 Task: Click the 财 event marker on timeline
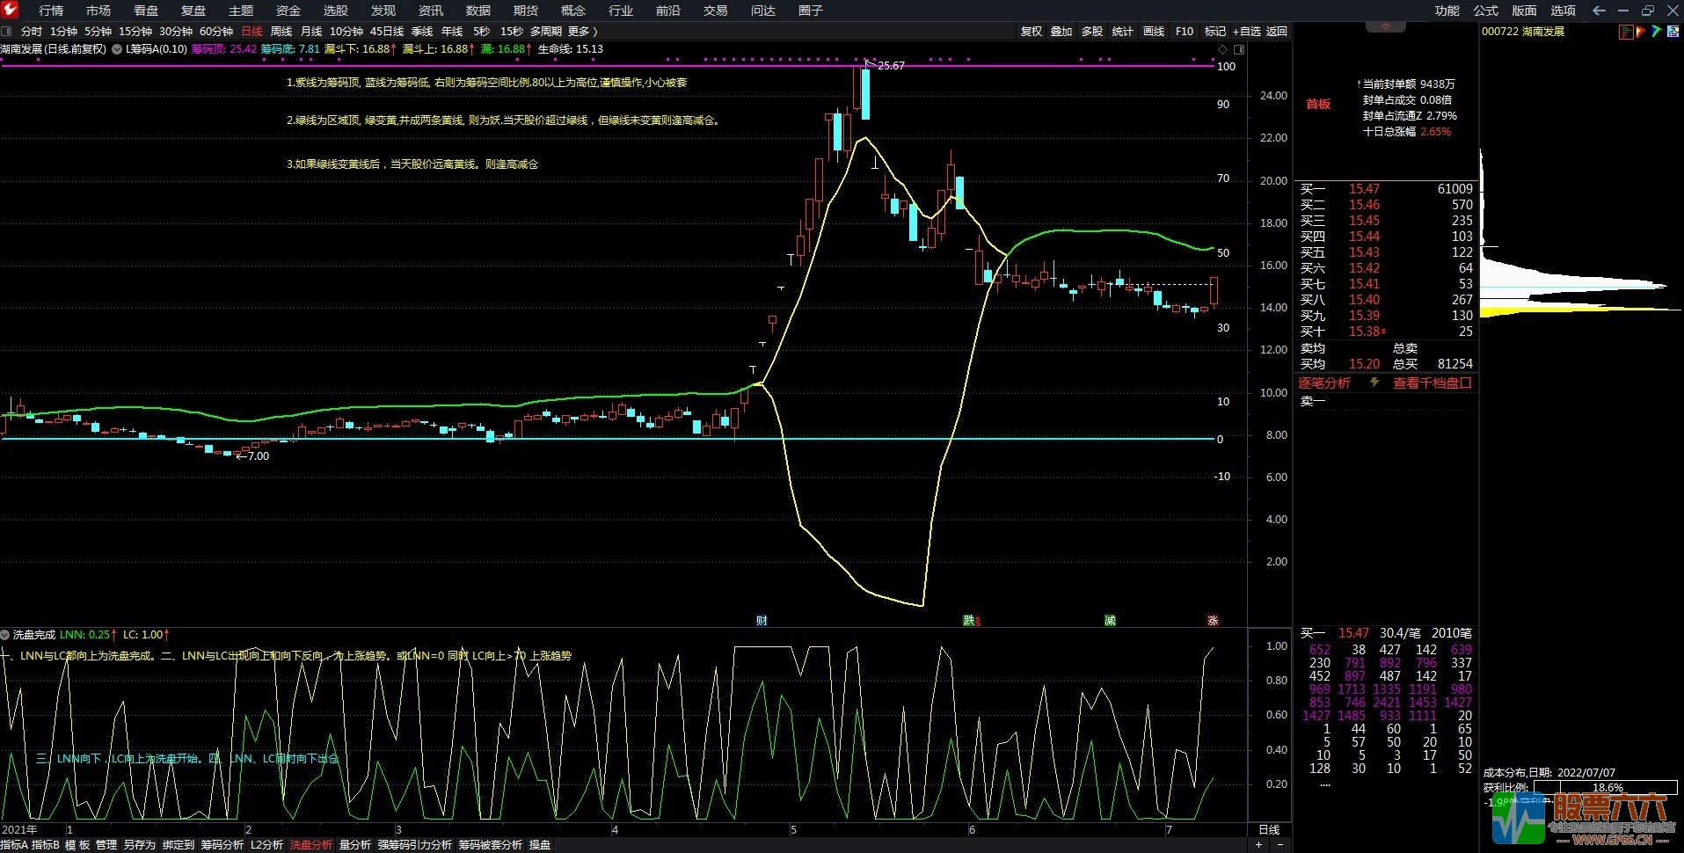pos(762,620)
